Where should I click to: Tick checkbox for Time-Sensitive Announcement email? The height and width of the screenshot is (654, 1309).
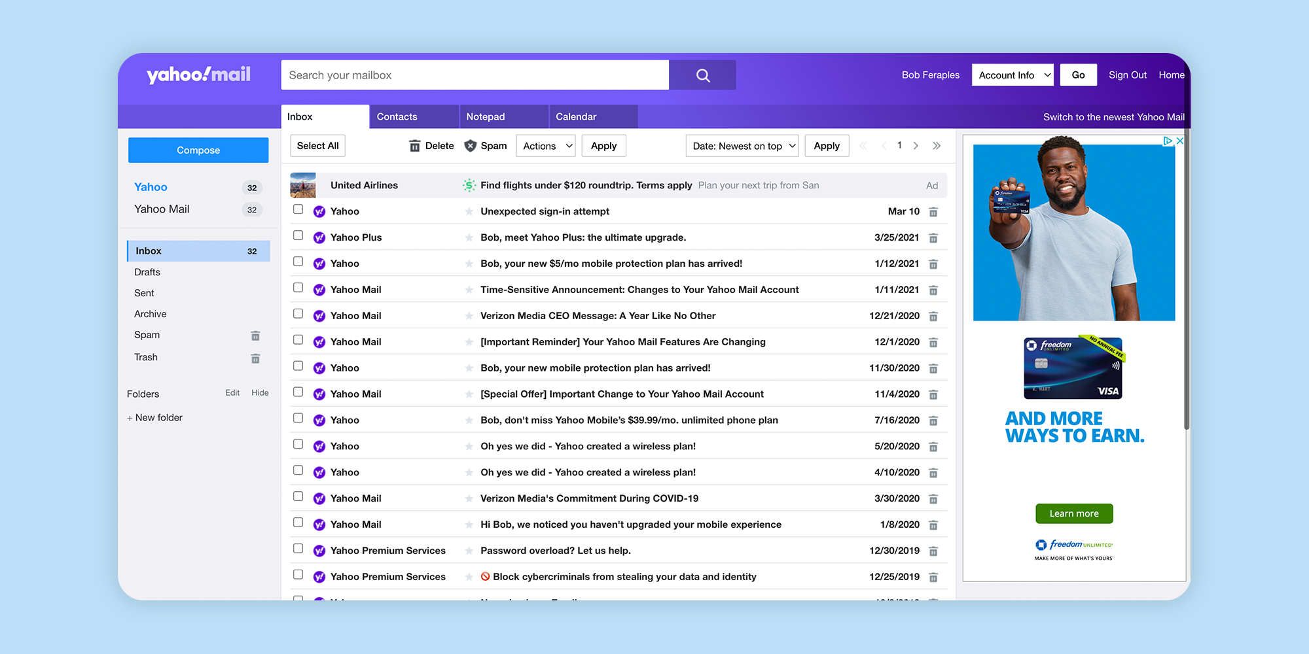pos(298,288)
